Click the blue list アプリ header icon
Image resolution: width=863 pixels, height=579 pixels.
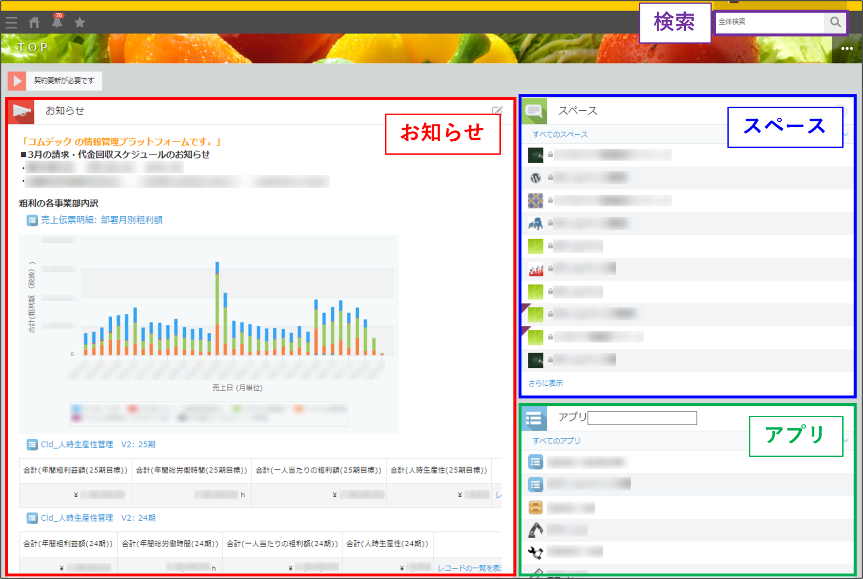pyautogui.click(x=534, y=419)
